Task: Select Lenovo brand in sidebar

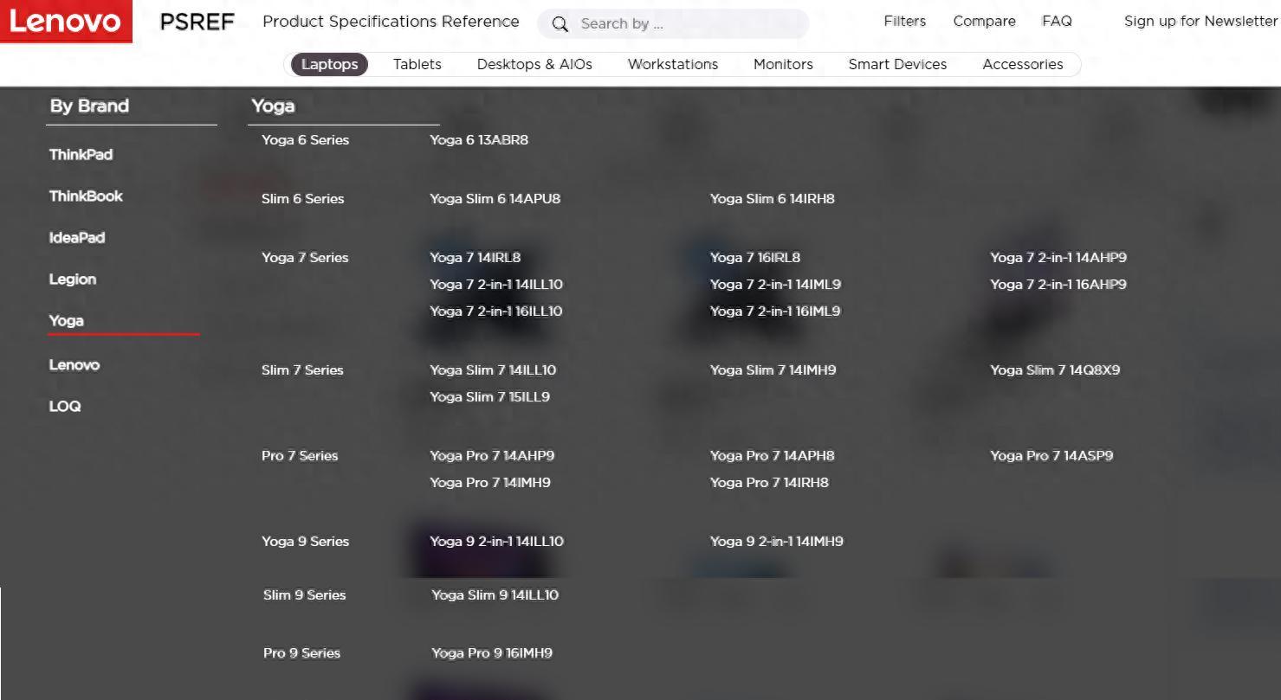Action: [74, 364]
